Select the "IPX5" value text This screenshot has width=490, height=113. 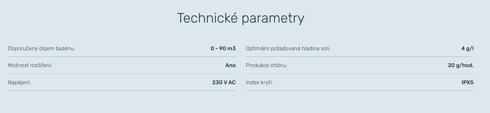pos(467,83)
